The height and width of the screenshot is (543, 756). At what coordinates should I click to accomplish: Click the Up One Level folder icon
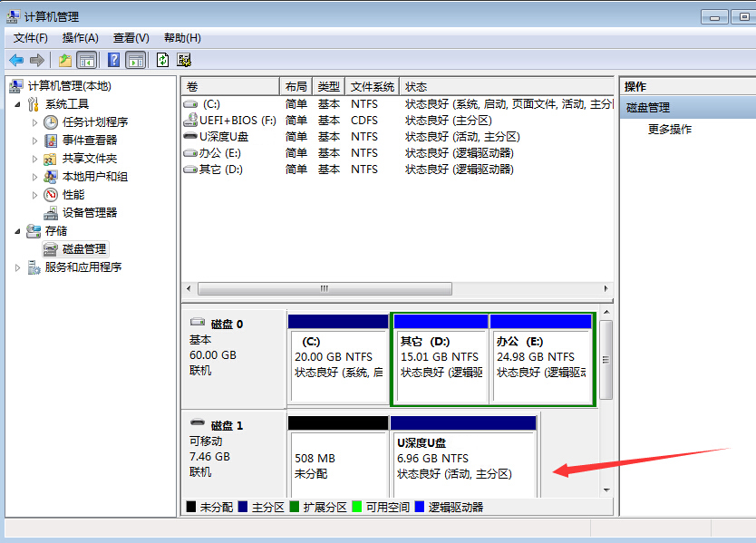64,60
